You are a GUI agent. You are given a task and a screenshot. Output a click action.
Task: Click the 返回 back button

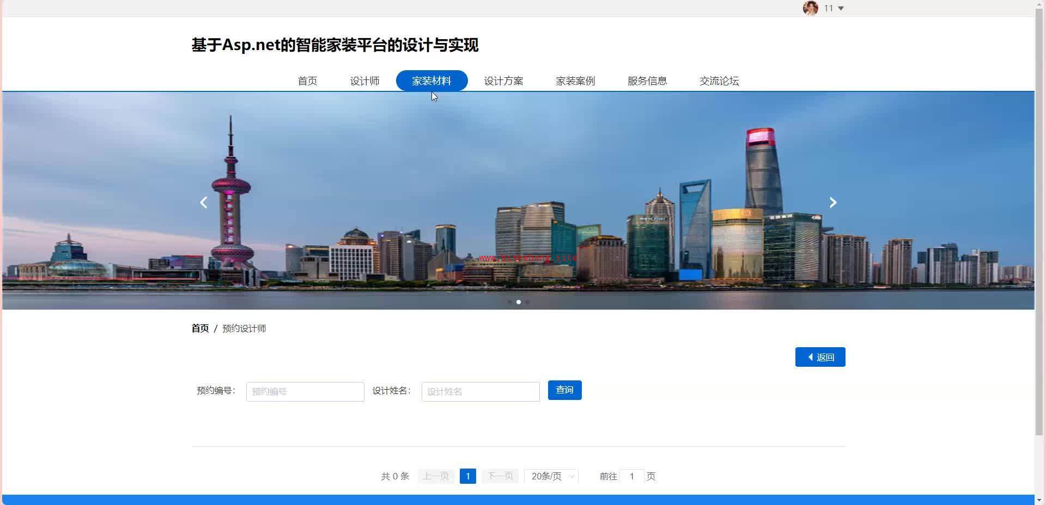click(820, 357)
